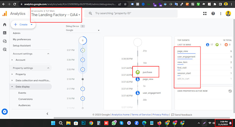Open the Advertising icon in sidebar

pyautogui.click(x=4, y=49)
